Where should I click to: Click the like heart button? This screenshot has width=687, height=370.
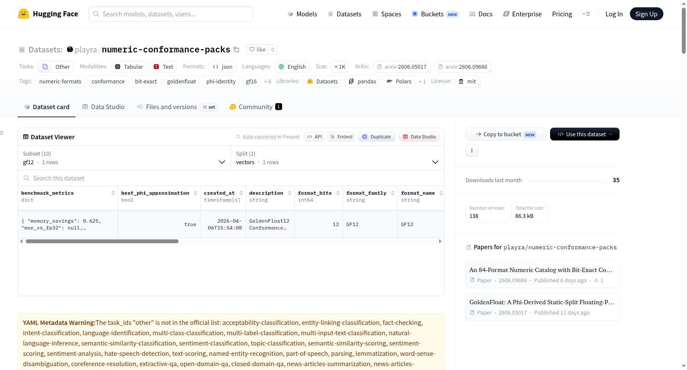(258, 49)
